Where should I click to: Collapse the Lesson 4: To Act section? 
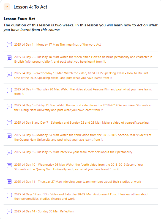click(7, 7)
